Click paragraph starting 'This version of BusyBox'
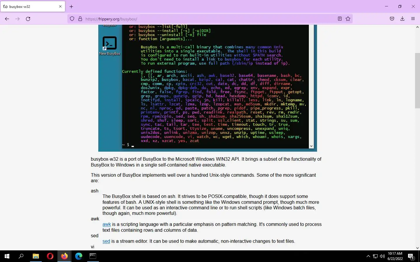420x262 pixels. (x=203, y=178)
